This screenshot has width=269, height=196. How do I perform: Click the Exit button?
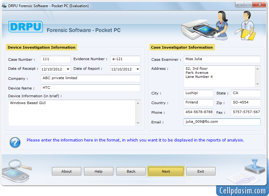pyautogui.click(x=201, y=171)
